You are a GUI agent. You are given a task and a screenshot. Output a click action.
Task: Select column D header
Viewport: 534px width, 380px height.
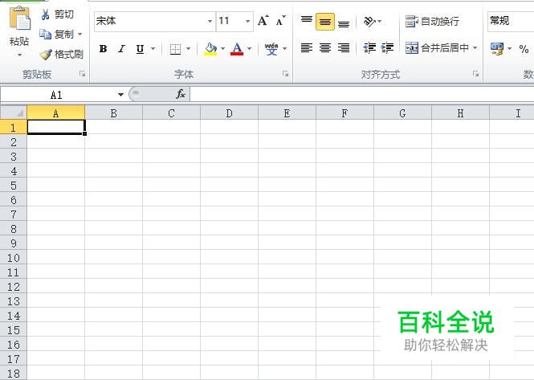point(229,112)
